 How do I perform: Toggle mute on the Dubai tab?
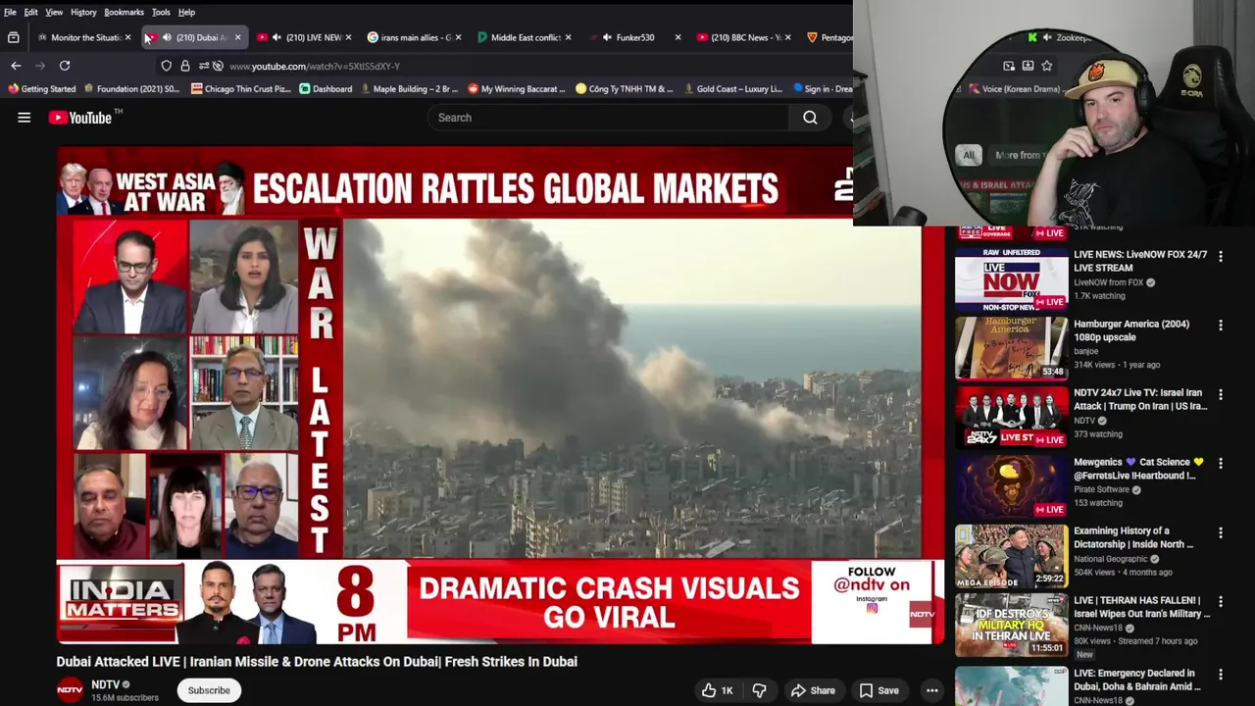[x=167, y=37]
